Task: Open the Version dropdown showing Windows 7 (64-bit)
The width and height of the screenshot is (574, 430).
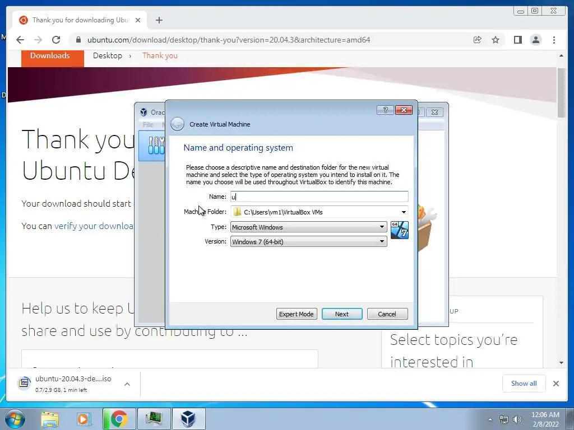Action: pos(309,242)
